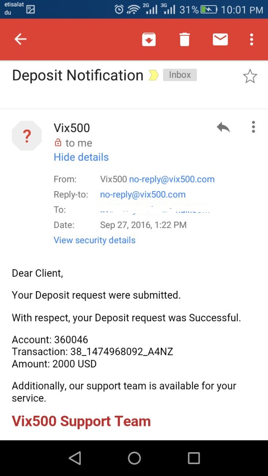Star the Deposit Notification email
Screen dimensions: 268x476
[x=250, y=76]
